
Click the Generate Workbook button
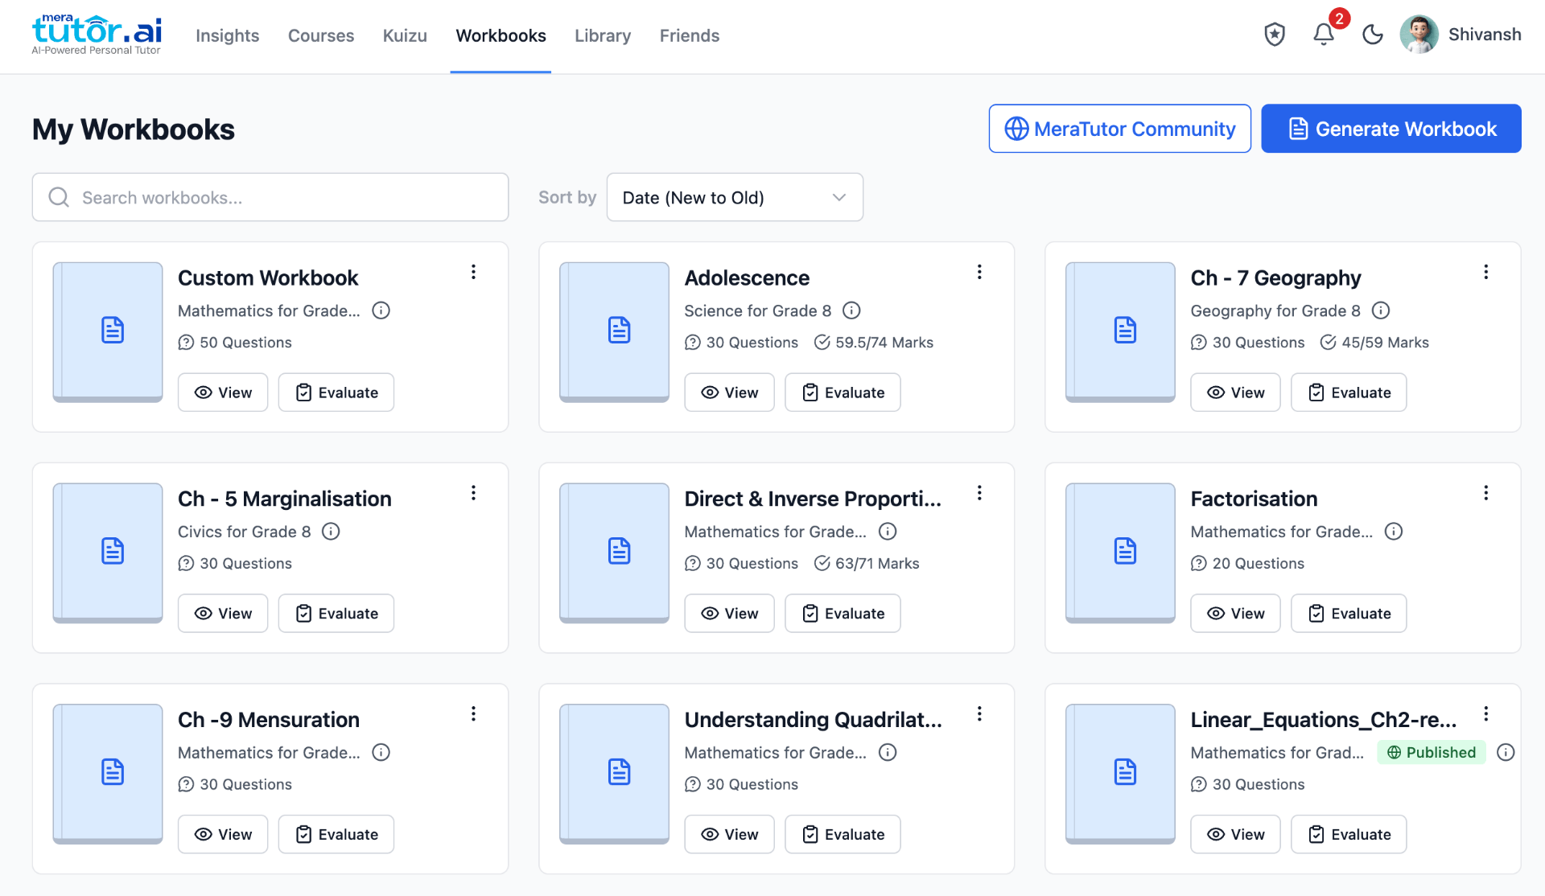(x=1390, y=128)
